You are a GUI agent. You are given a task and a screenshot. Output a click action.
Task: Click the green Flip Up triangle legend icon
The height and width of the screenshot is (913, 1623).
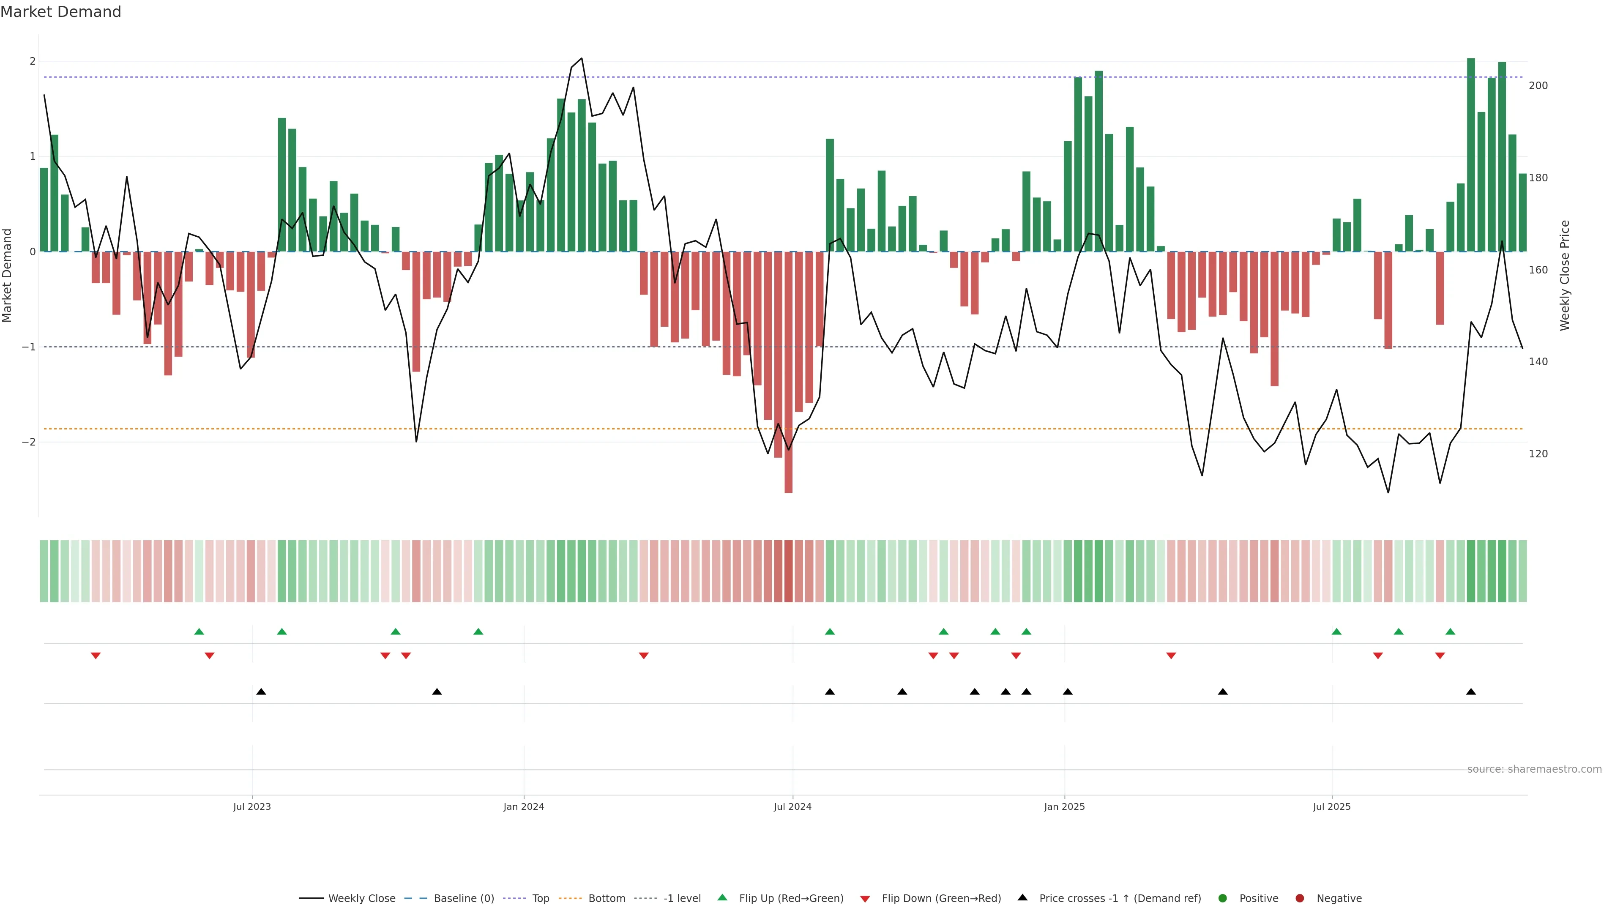[722, 897]
